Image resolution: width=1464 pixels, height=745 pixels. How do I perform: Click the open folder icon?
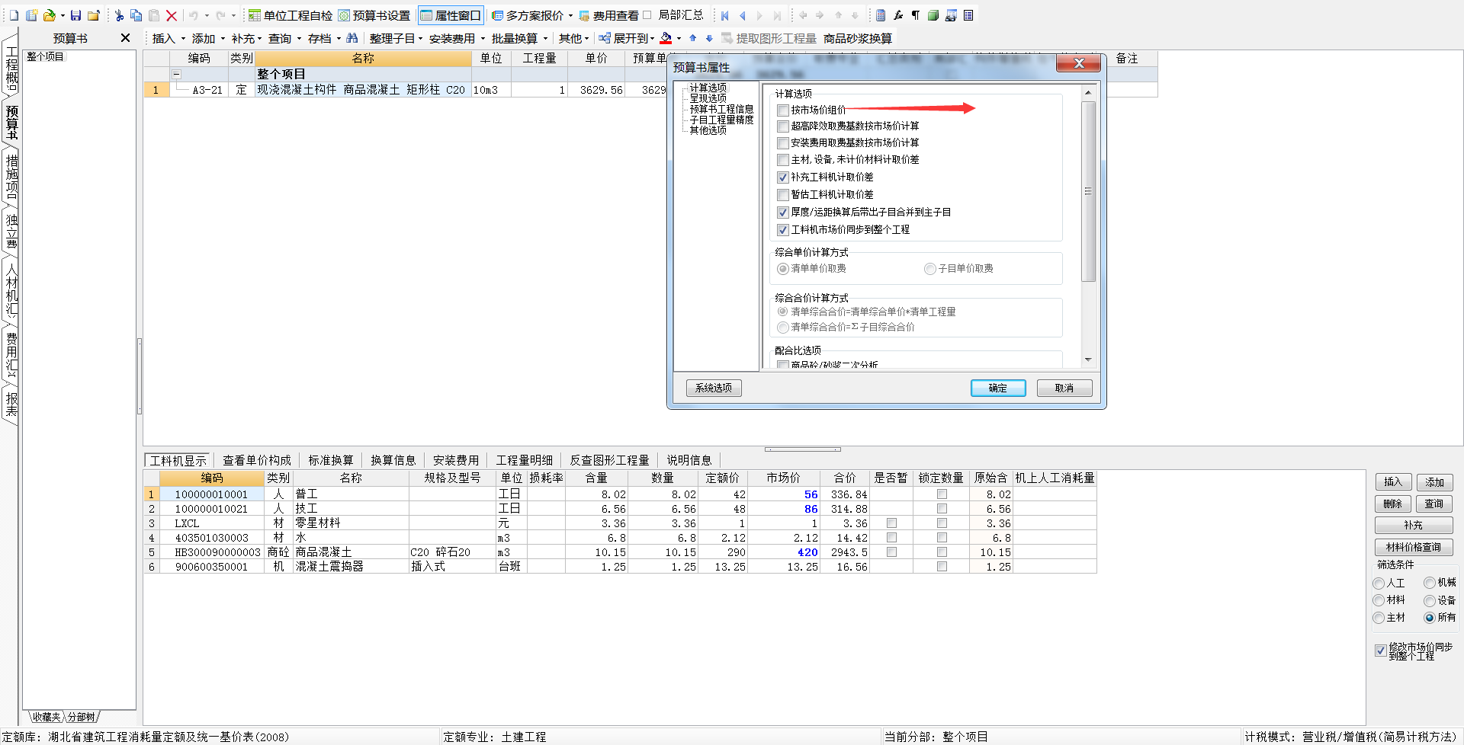coord(50,15)
